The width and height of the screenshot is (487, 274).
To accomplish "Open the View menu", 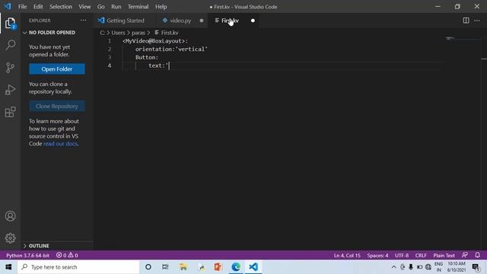I will tap(84, 7).
